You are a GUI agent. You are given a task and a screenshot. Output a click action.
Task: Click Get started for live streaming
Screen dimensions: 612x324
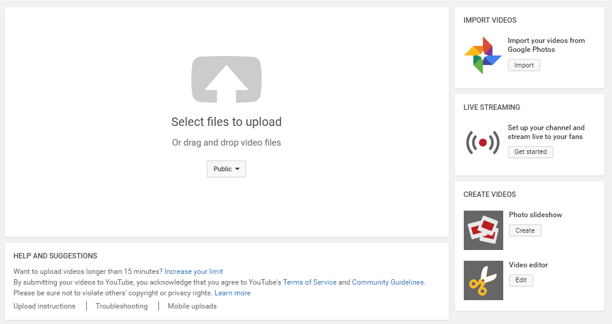531,152
